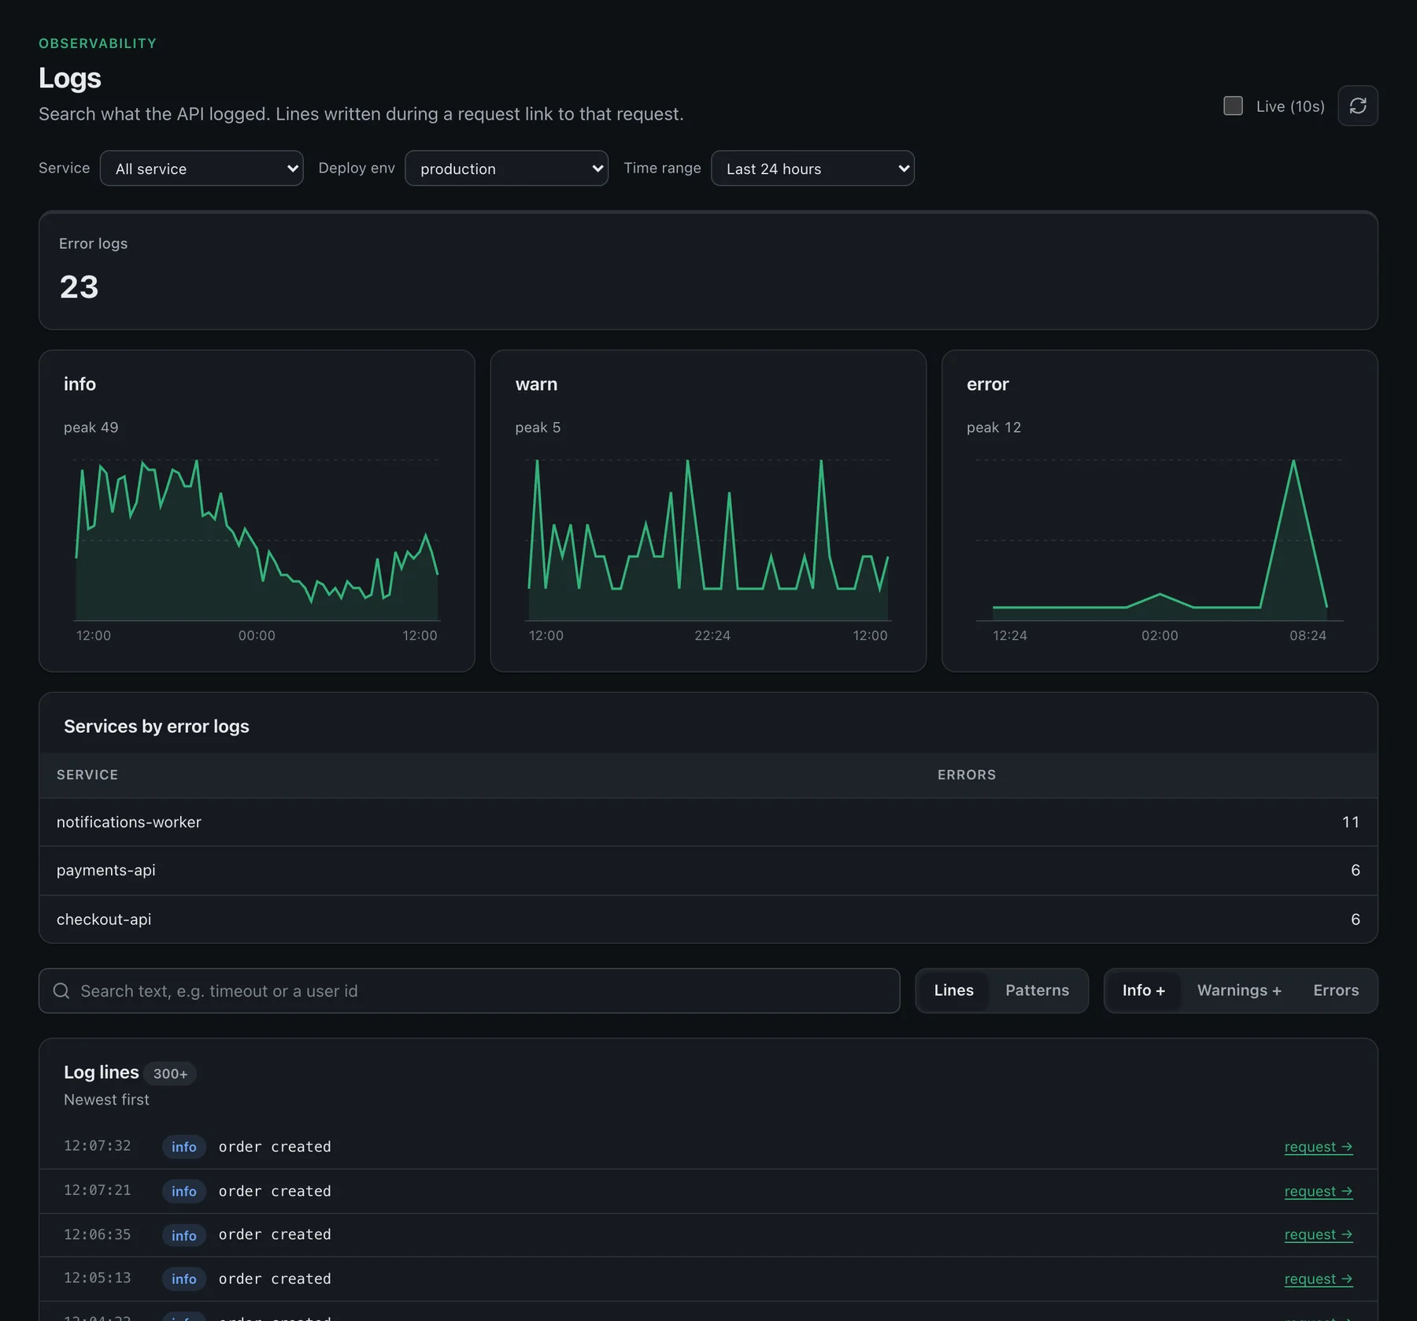Open request link for 12:06:35 log line
1417x1321 pixels.
coord(1318,1234)
